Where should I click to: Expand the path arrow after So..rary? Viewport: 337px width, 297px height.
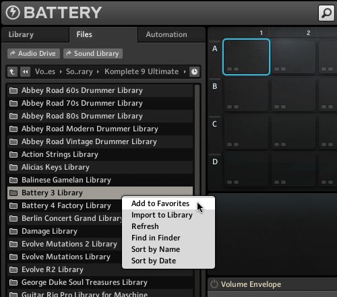point(98,72)
